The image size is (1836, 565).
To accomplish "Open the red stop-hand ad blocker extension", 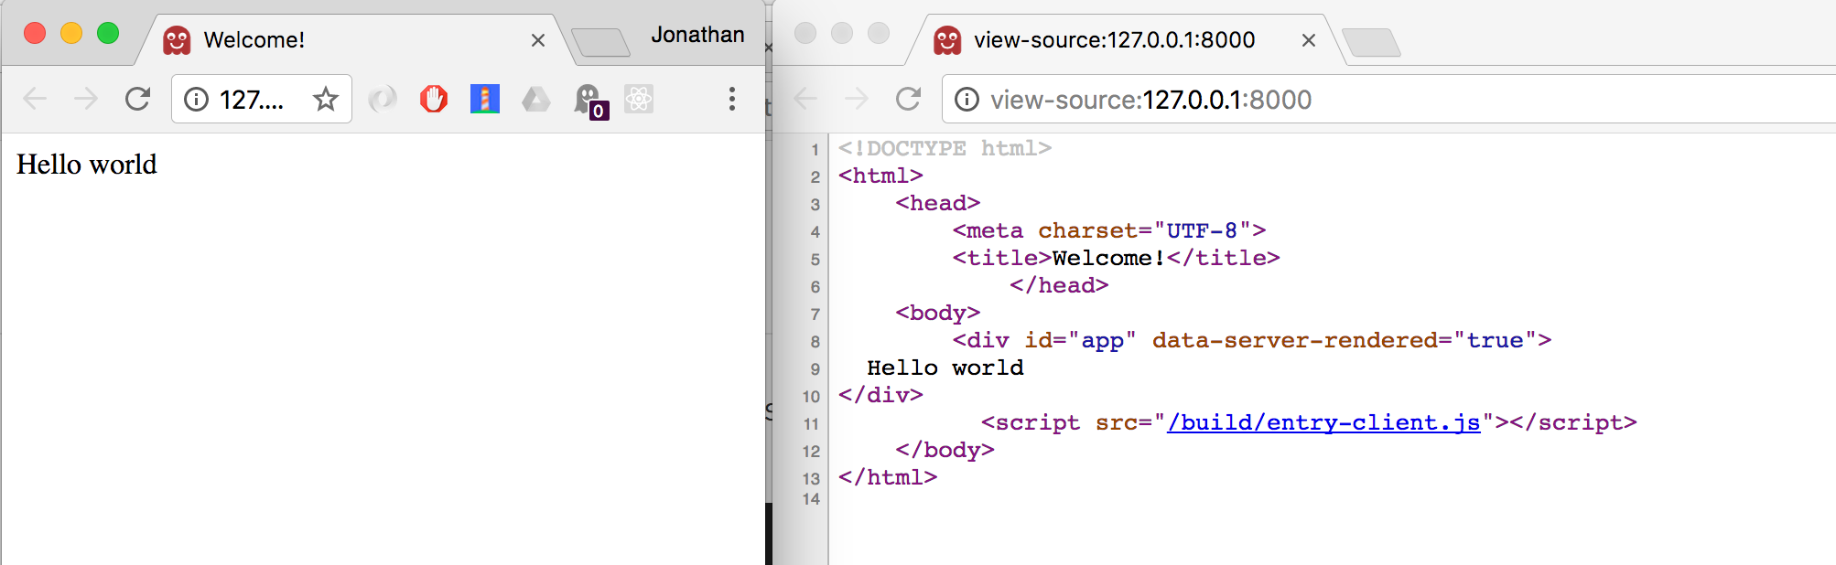I will coord(434,99).
